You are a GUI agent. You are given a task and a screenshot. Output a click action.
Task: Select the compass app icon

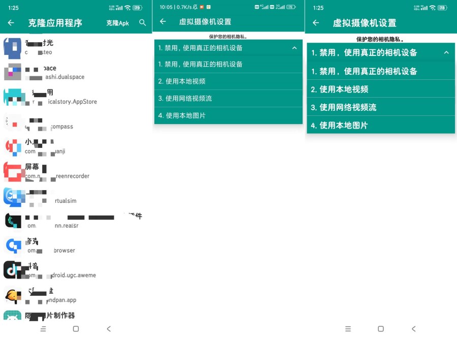pyautogui.click(x=13, y=122)
